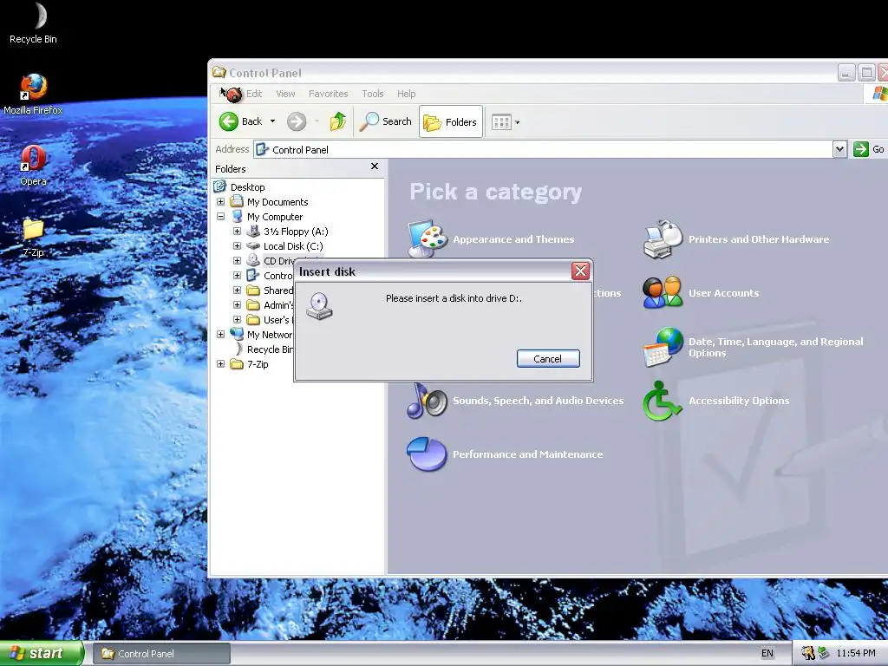Open the Appearance and Themes link

coord(513,239)
